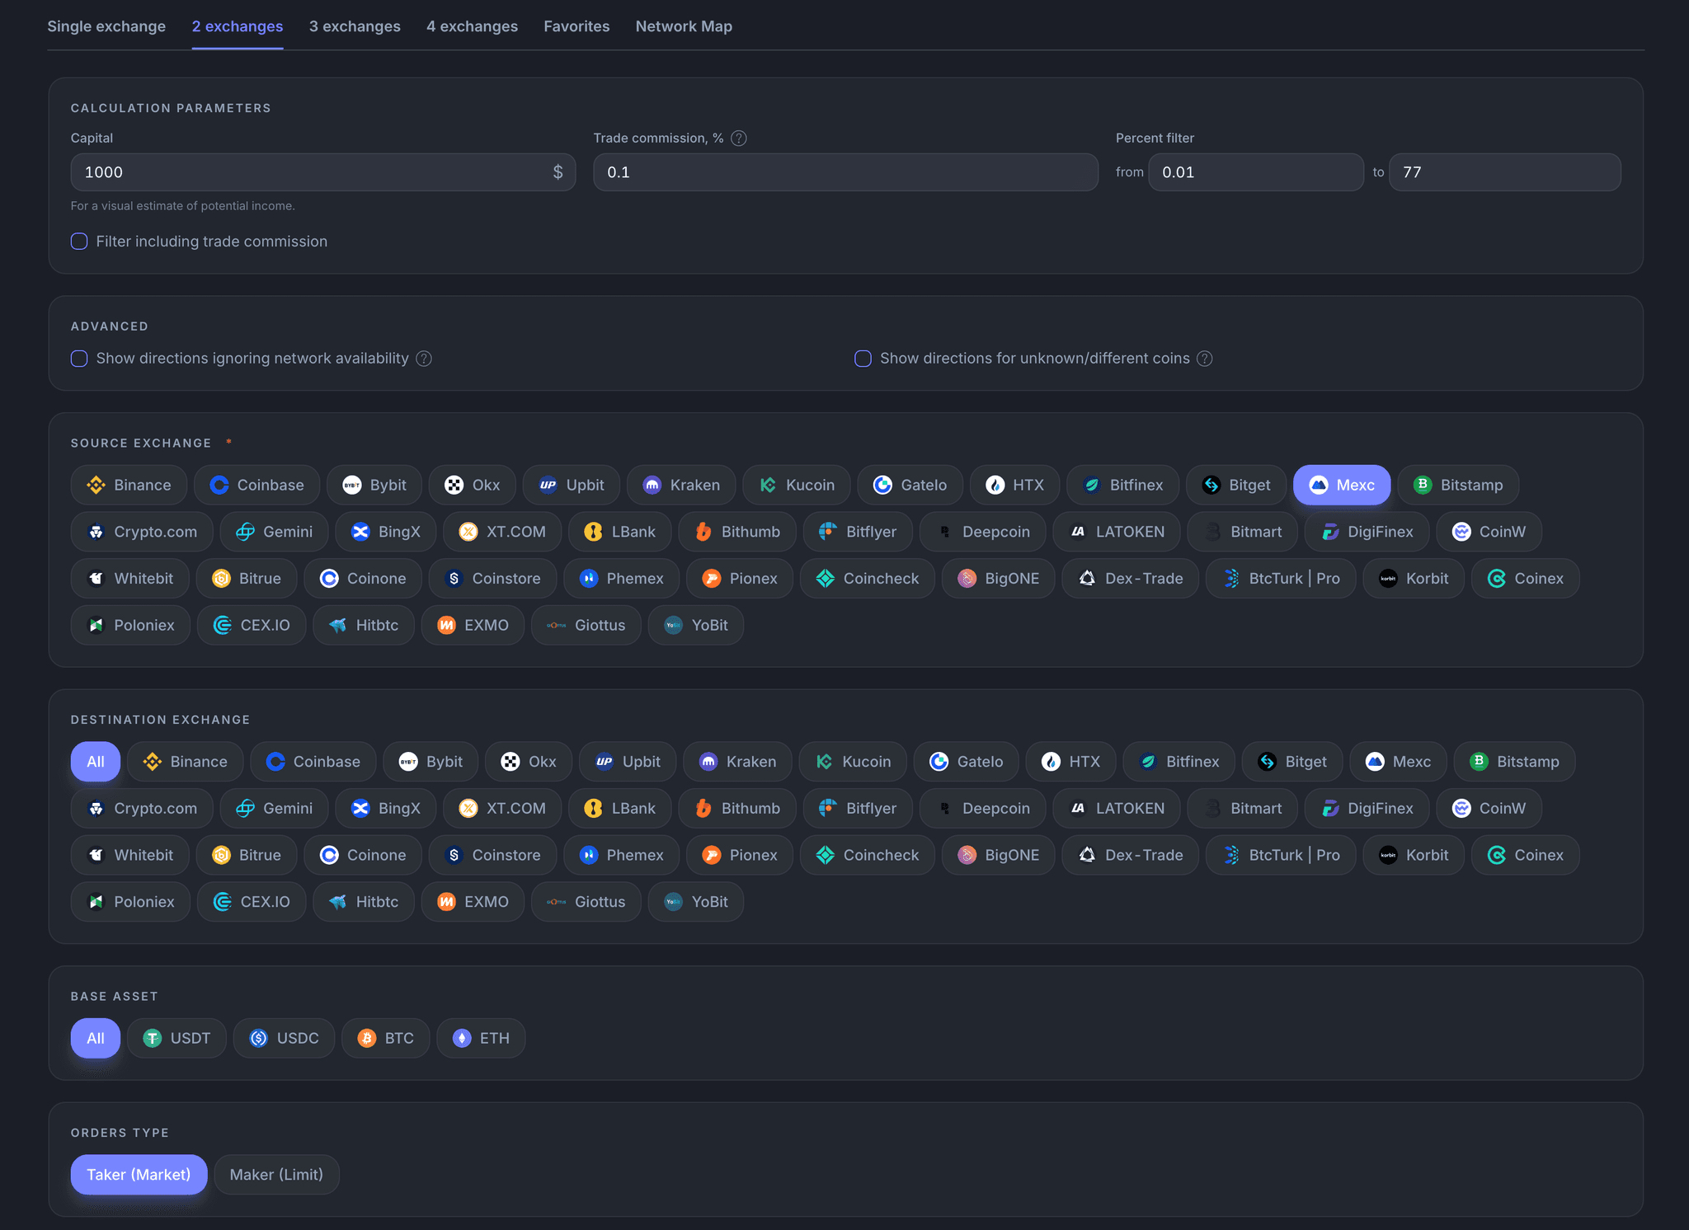Choose Kraken in source exchange list
The width and height of the screenshot is (1689, 1230).
pos(681,485)
